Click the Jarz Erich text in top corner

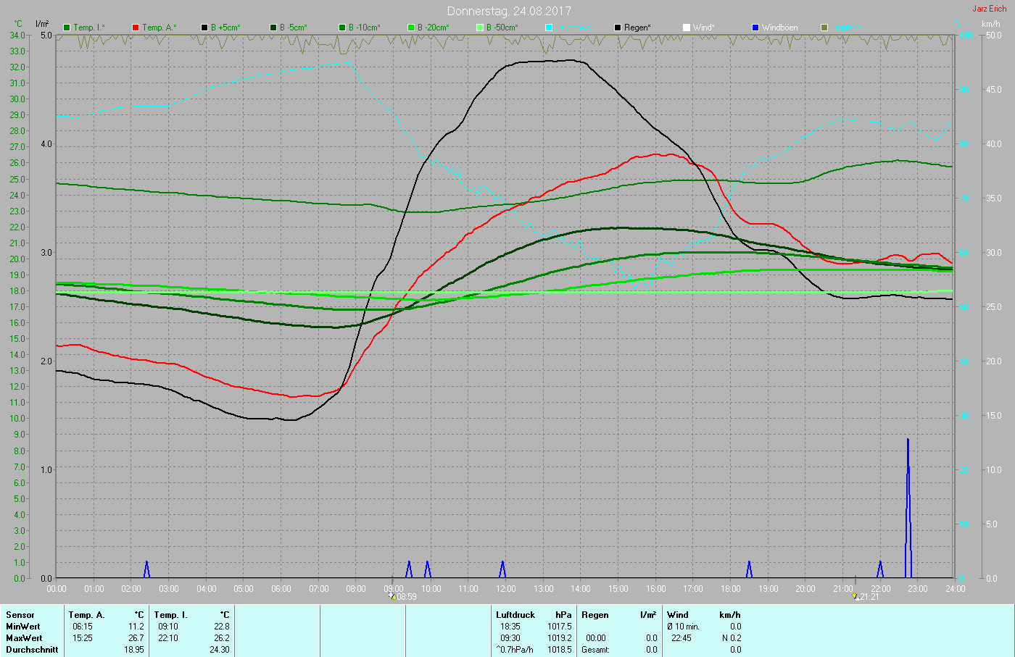tap(989, 9)
